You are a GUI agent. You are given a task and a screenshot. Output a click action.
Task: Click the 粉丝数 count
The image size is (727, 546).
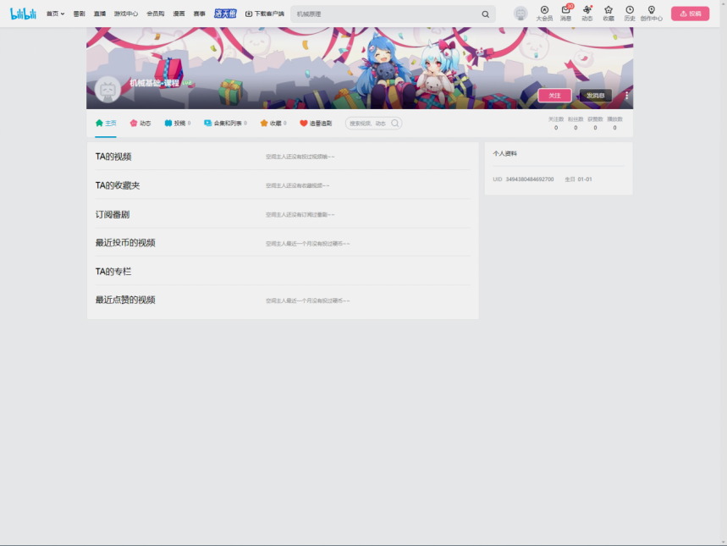[576, 124]
